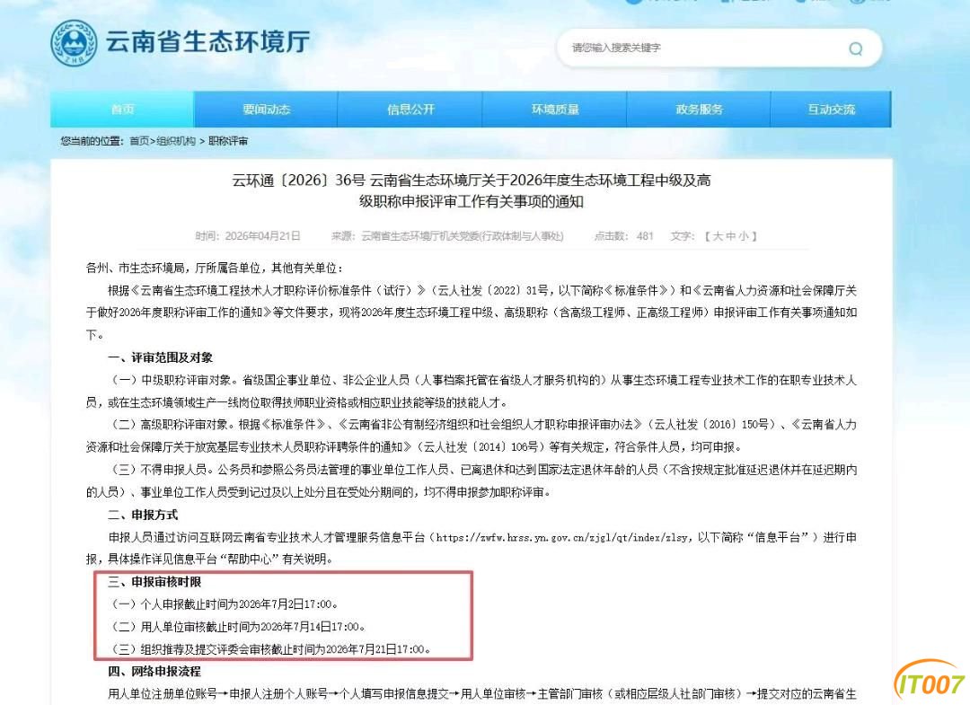
Task: Click the IT007 watermark logo
Action: click(x=930, y=683)
